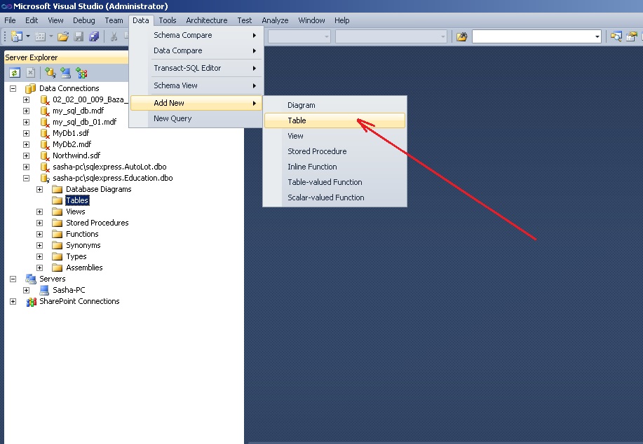Screen dimensions: 643x444
Task: Expand the my_sql_db.mdf connection
Action: coord(26,111)
